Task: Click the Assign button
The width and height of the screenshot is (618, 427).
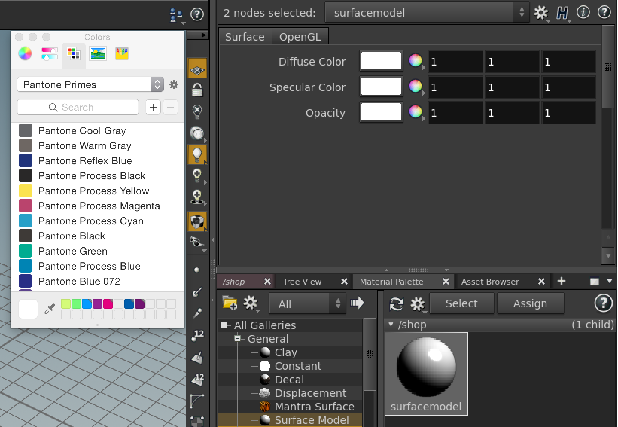Action: pos(530,303)
